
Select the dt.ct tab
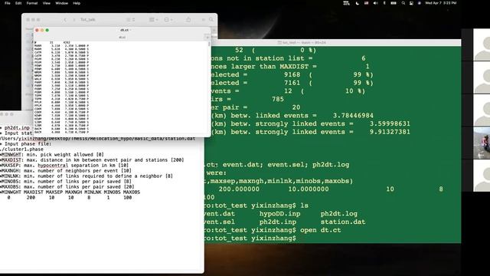click(122, 38)
